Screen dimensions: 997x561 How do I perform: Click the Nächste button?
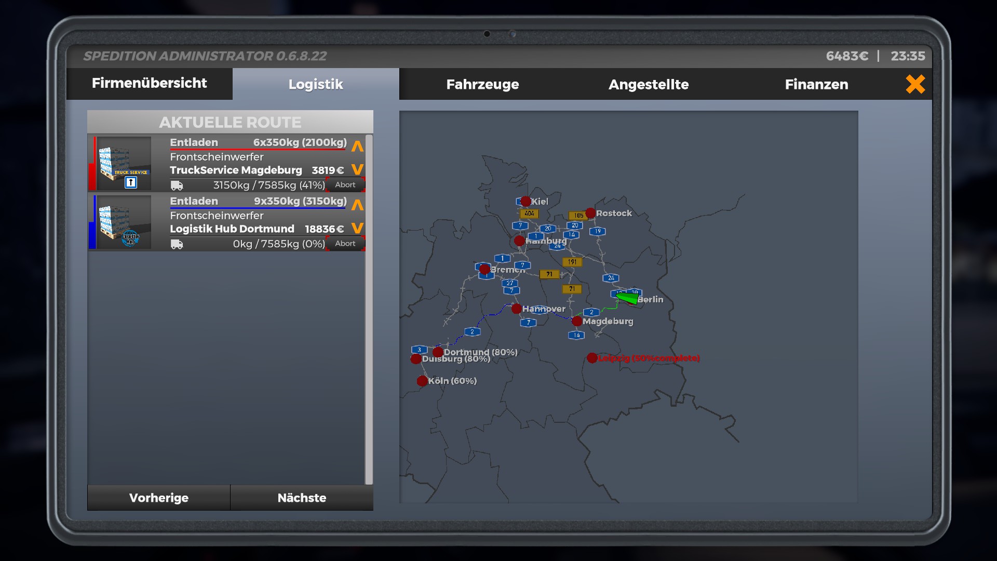(302, 498)
